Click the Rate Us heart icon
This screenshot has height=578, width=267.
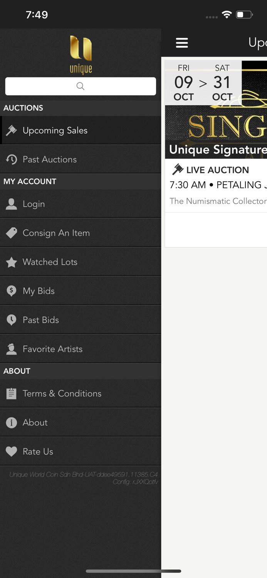11,451
